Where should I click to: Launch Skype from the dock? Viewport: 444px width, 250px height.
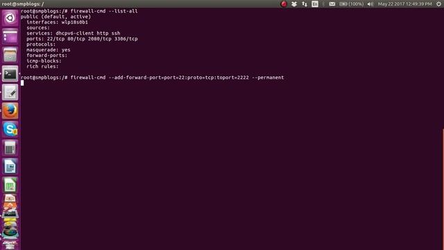[10, 130]
